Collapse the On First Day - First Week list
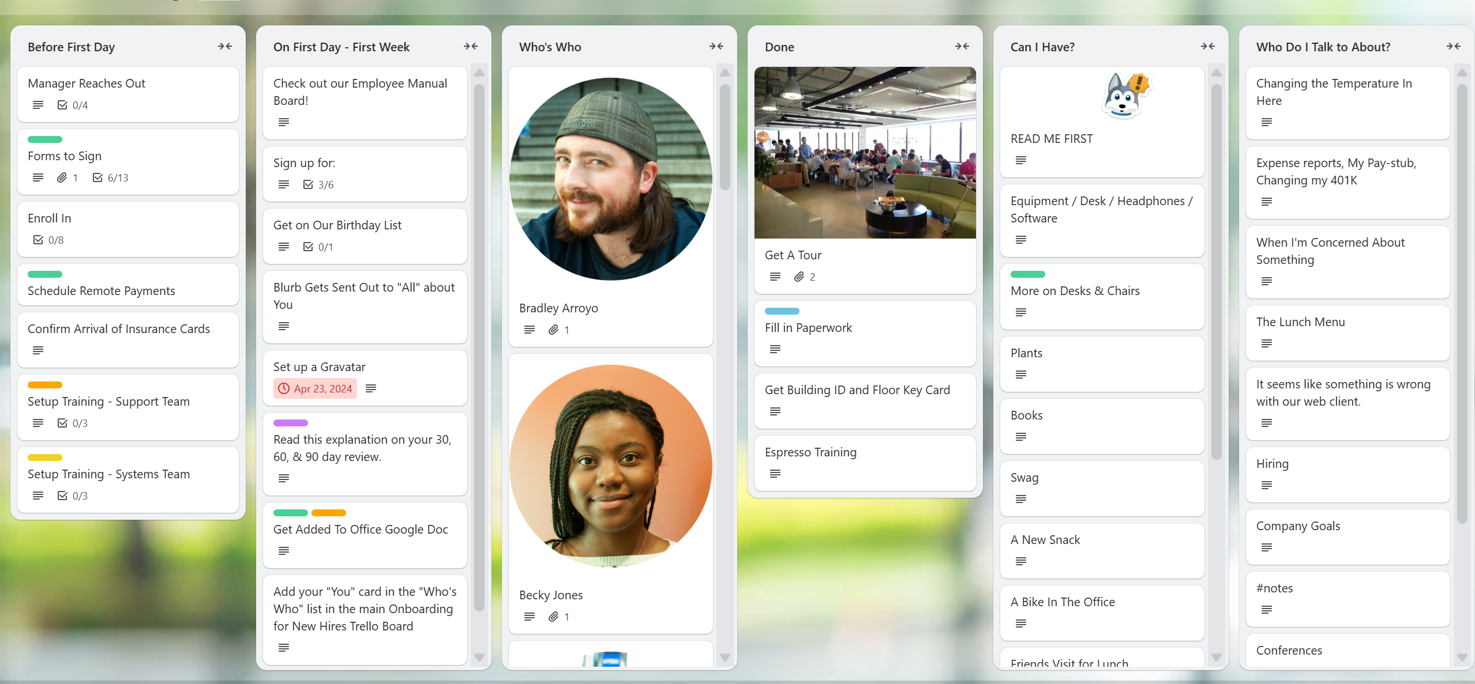The height and width of the screenshot is (684, 1475). [x=471, y=47]
